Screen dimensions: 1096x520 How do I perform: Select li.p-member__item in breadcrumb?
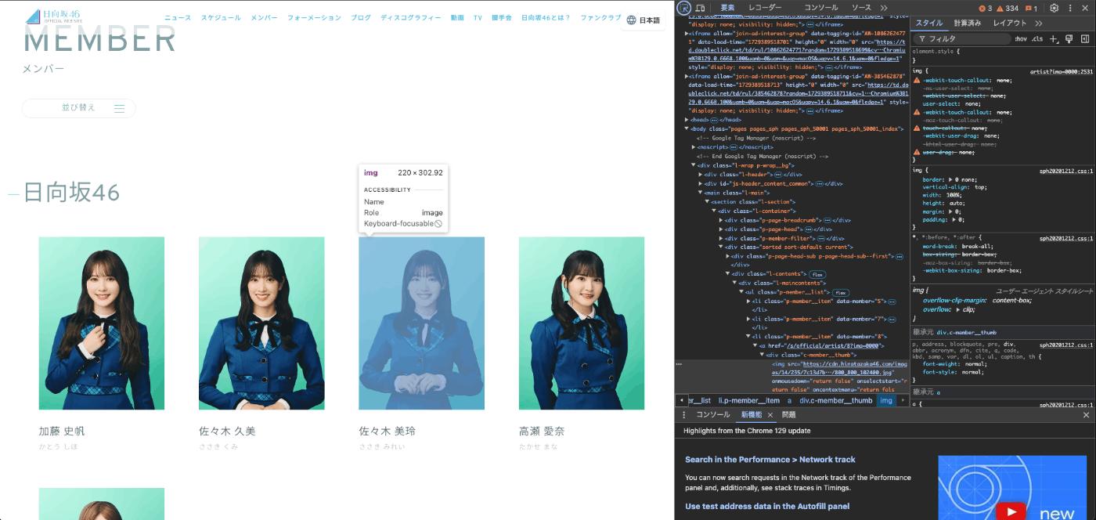(x=749, y=400)
